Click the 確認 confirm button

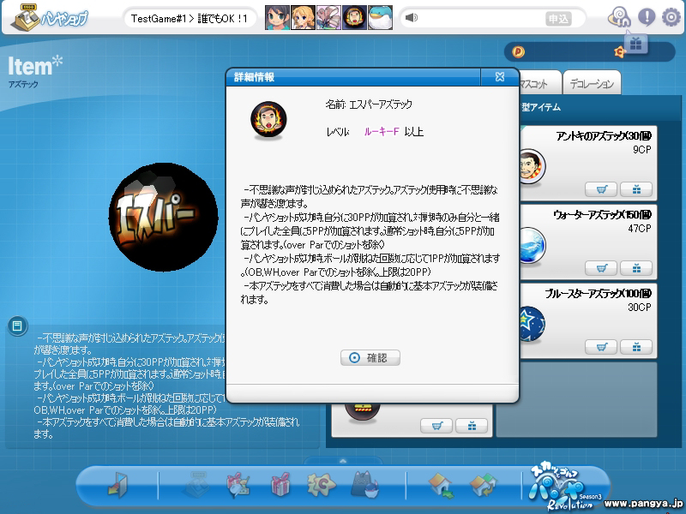tap(370, 357)
